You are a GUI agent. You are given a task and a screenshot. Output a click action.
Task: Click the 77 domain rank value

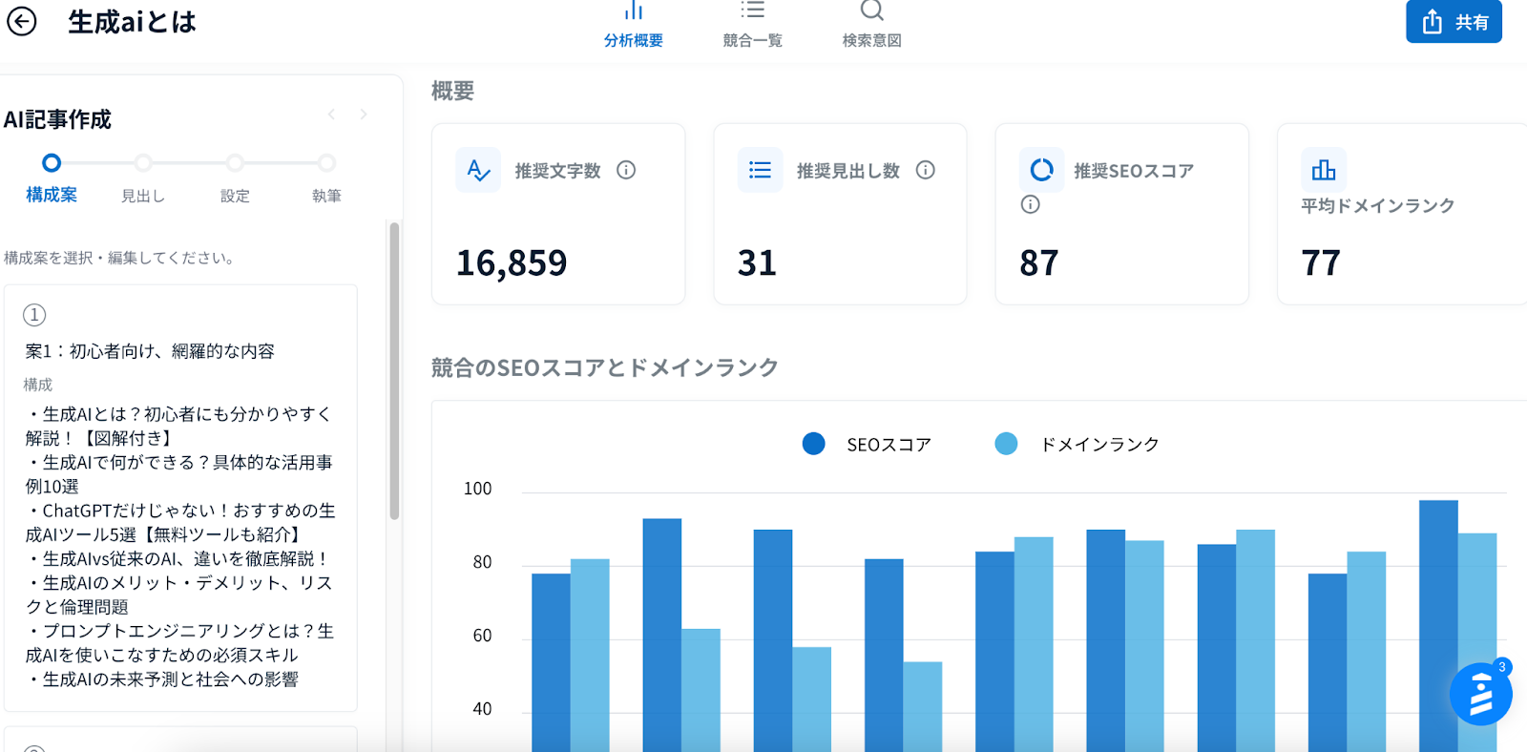coord(1321,262)
